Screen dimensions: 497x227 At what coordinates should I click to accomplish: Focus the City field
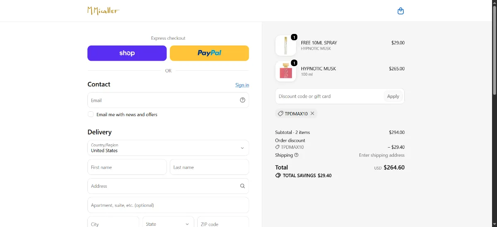pos(113,222)
